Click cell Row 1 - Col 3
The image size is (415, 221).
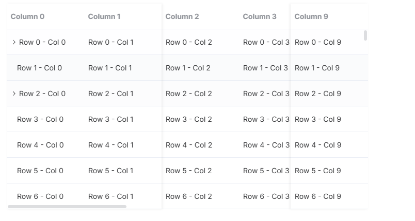[x=265, y=68]
